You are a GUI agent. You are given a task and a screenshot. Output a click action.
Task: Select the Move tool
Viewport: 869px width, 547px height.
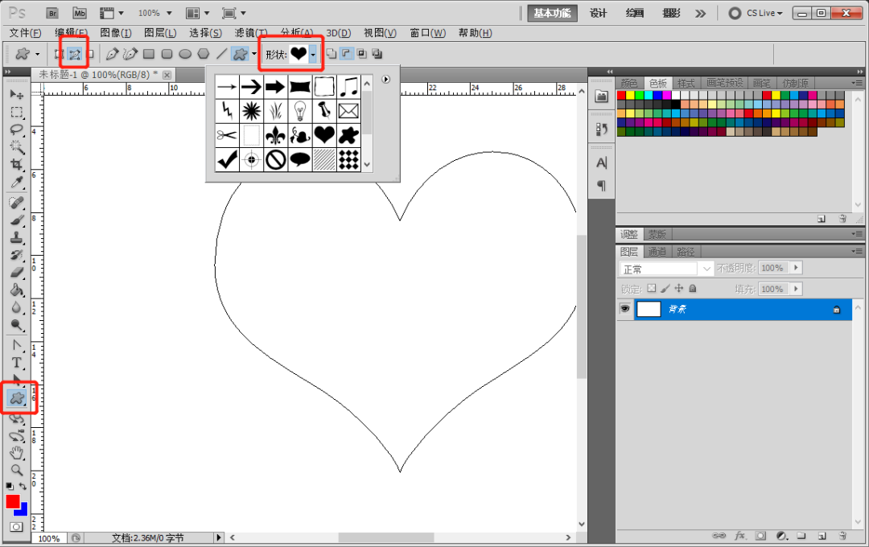pos(17,95)
